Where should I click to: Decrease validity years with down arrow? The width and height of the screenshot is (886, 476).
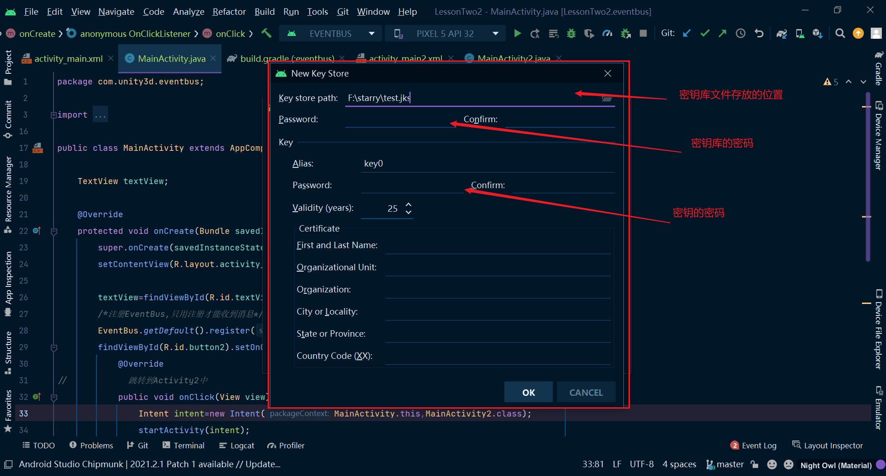coord(408,212)
